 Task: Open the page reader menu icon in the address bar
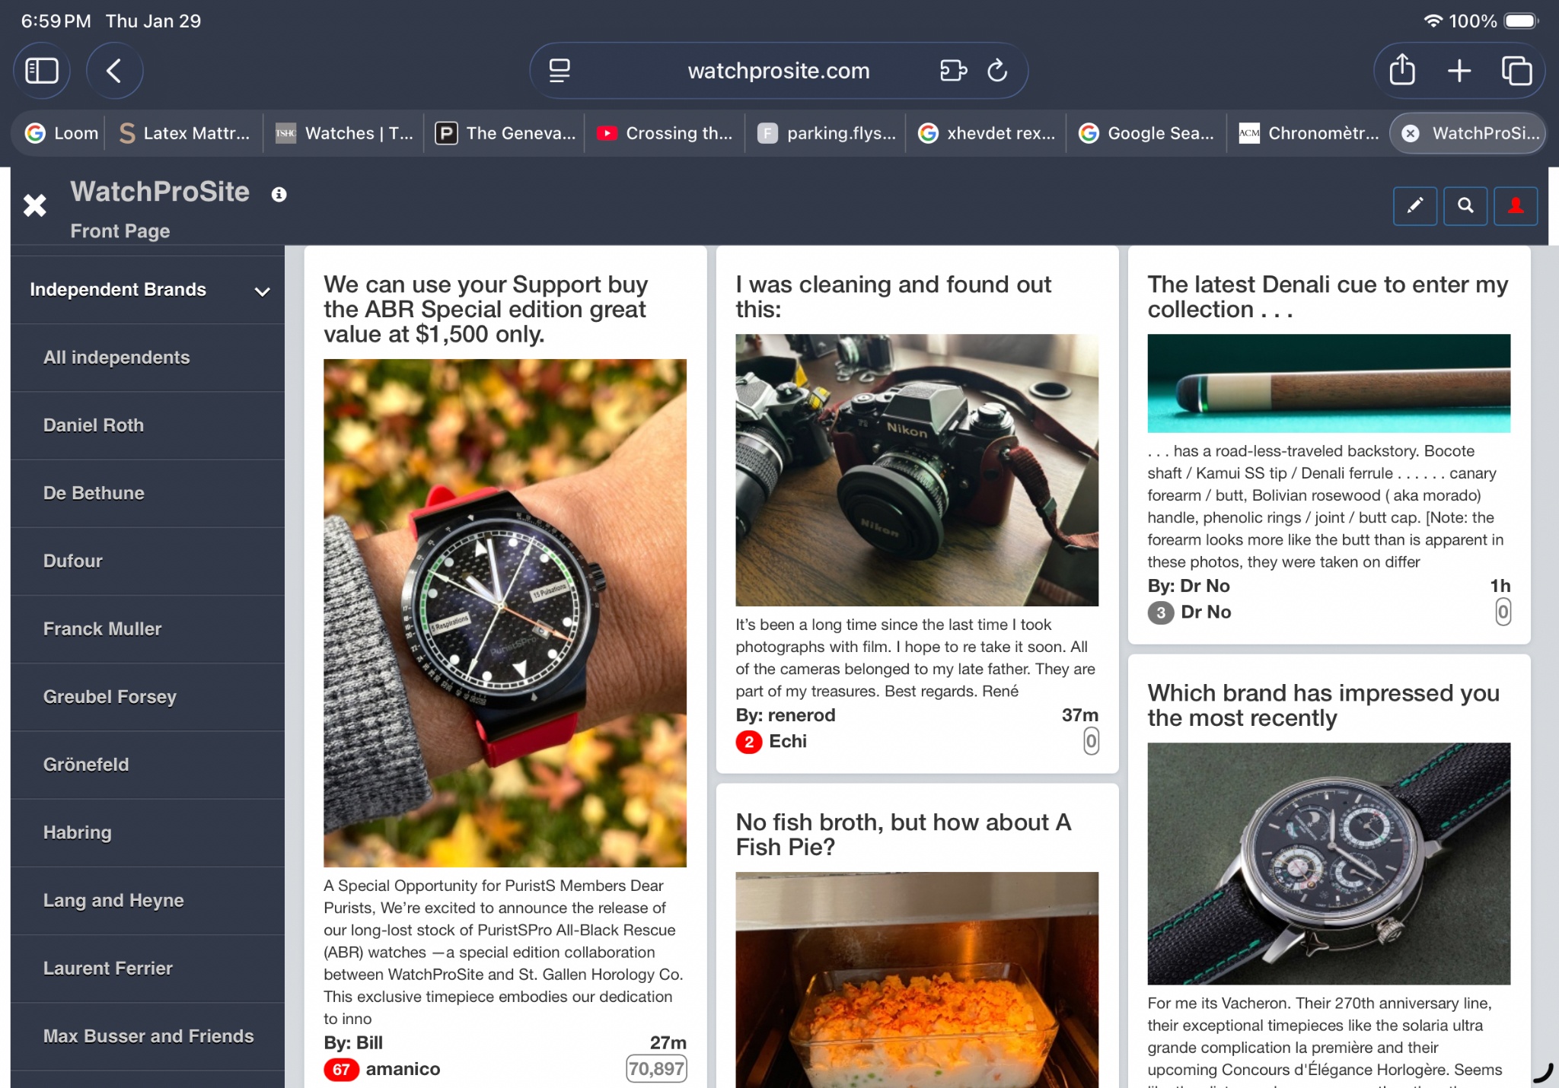pos(560,71)
